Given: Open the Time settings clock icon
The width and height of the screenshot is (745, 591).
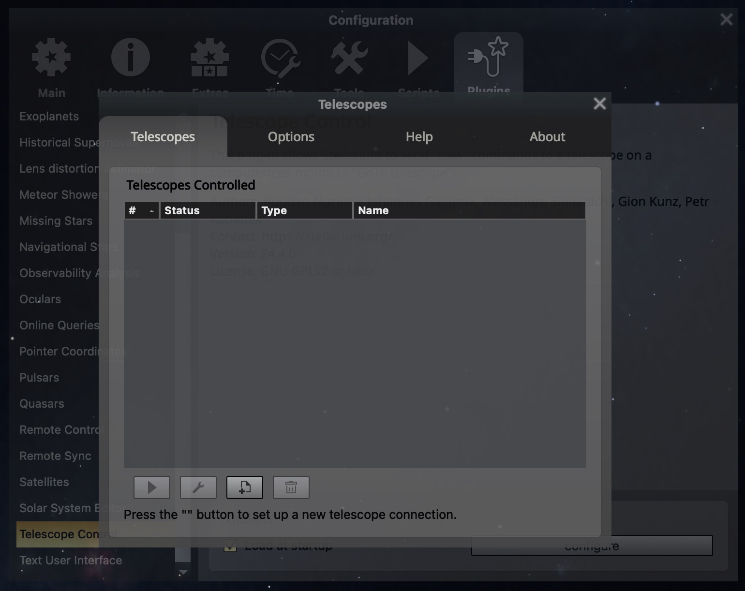Looking at the screenshot, I should 280,58.
